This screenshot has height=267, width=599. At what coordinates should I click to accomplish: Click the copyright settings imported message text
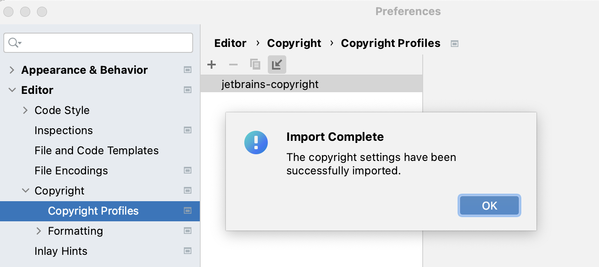point(371,164)
